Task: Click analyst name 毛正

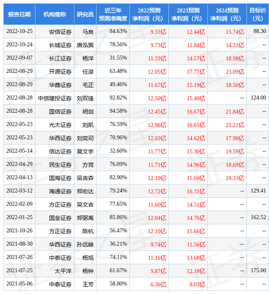Action: click(88, 85)
